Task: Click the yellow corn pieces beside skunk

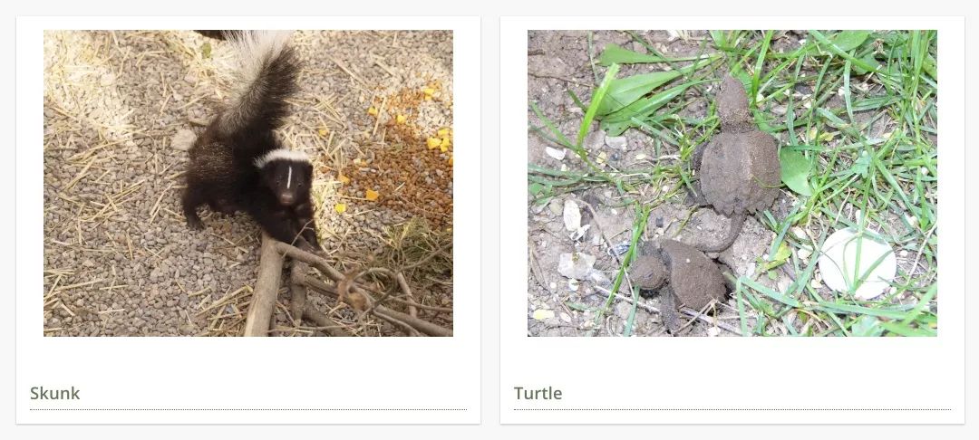Action: coord(437,140)
